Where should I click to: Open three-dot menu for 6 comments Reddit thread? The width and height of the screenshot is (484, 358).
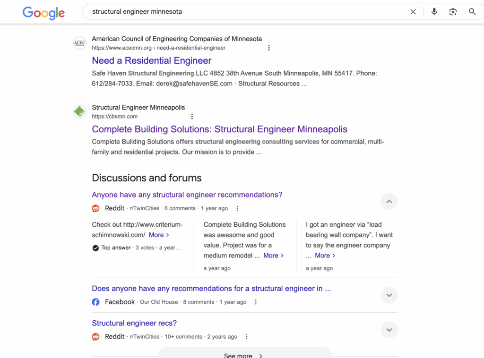tap(237, 208)
